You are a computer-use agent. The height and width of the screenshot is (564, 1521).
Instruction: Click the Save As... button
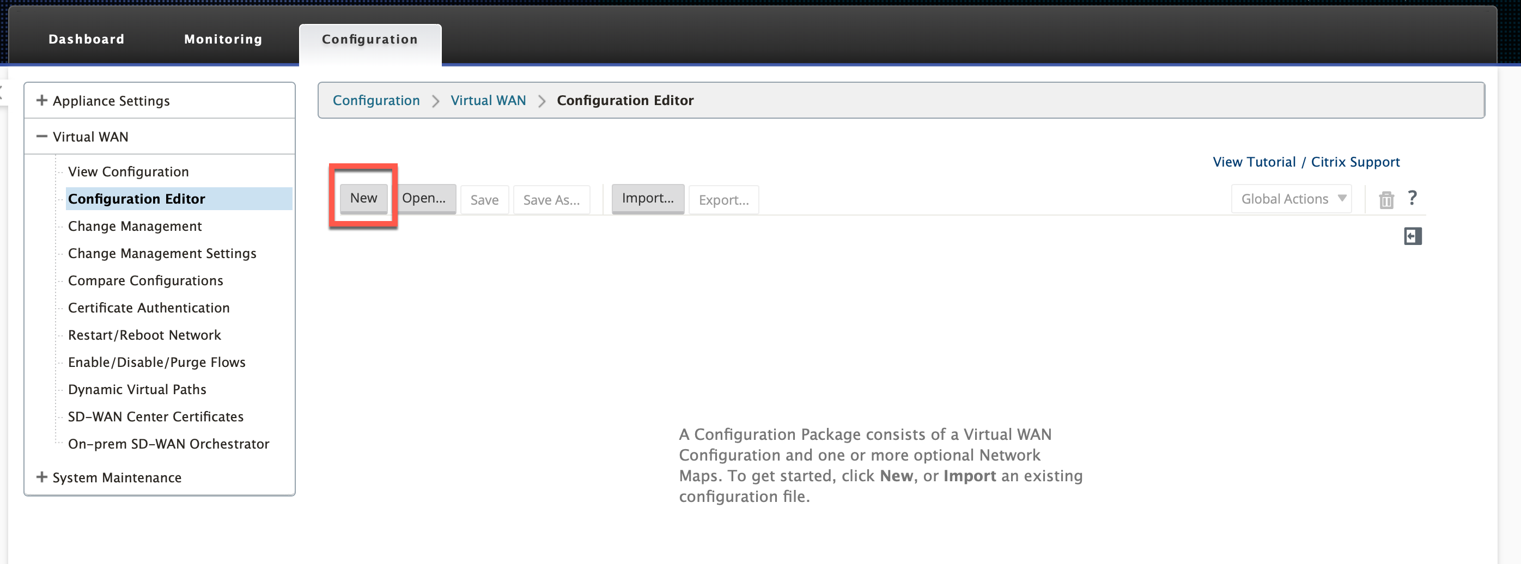tap(551, 200)
